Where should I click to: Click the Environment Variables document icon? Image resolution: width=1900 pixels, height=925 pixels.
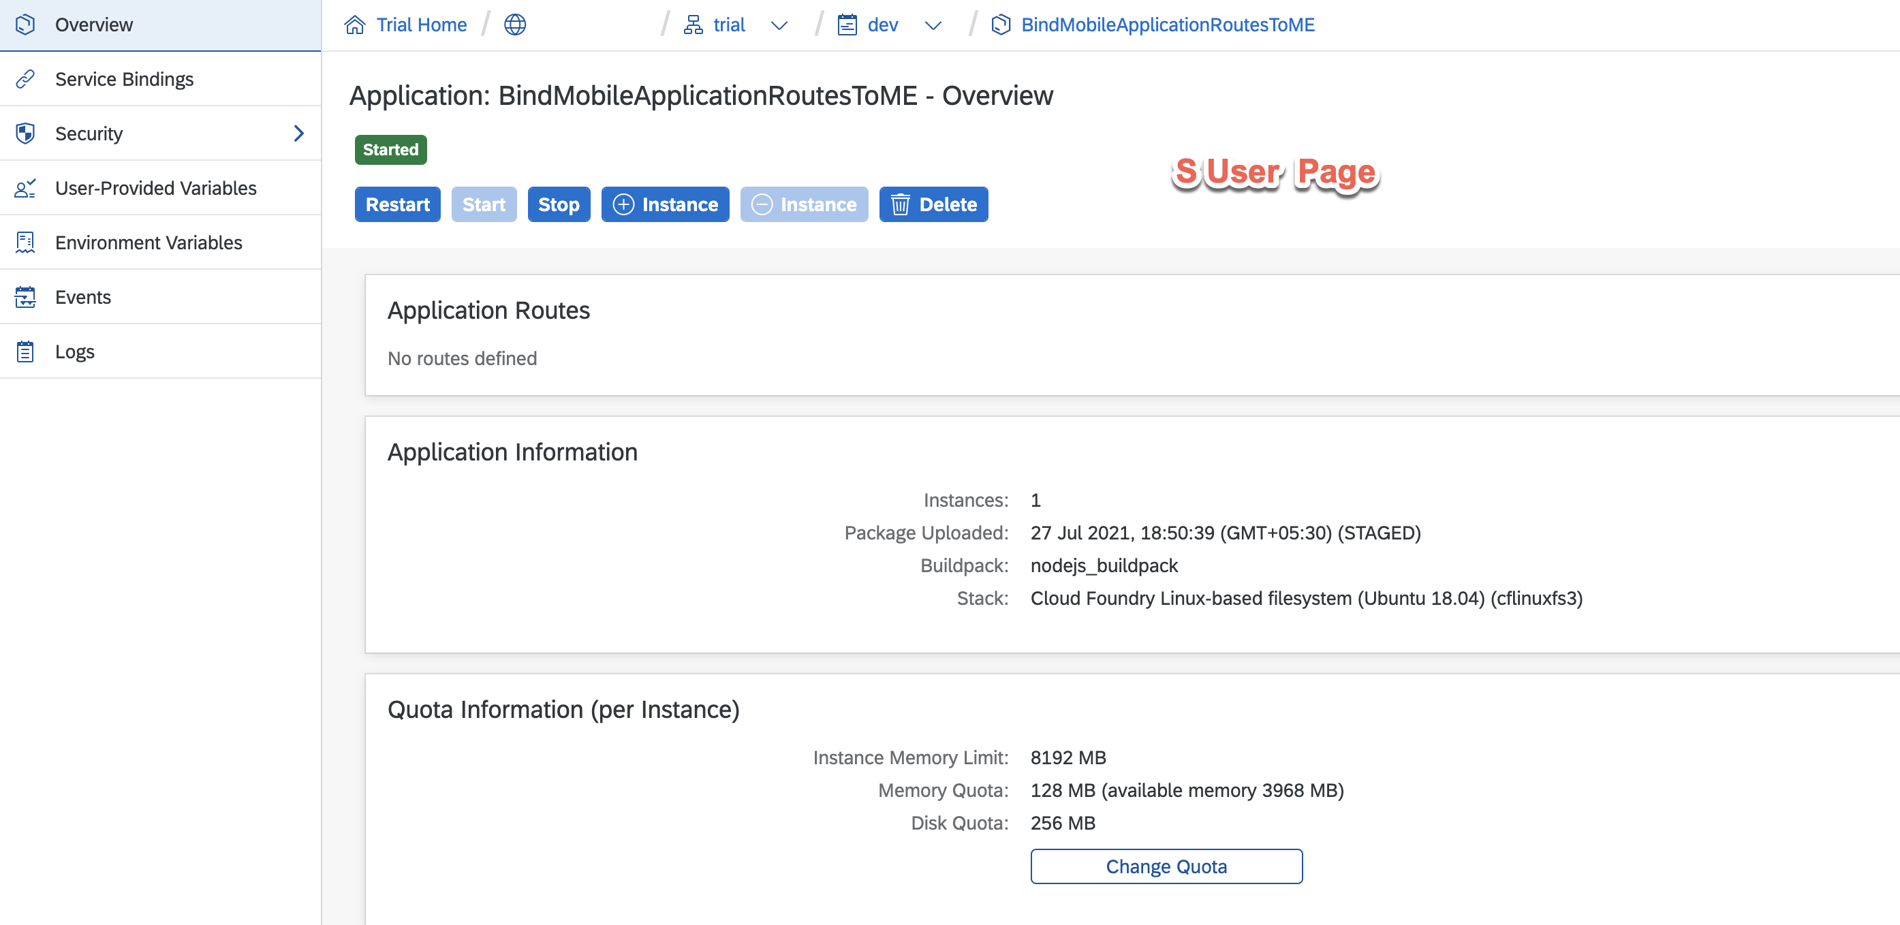25,242
